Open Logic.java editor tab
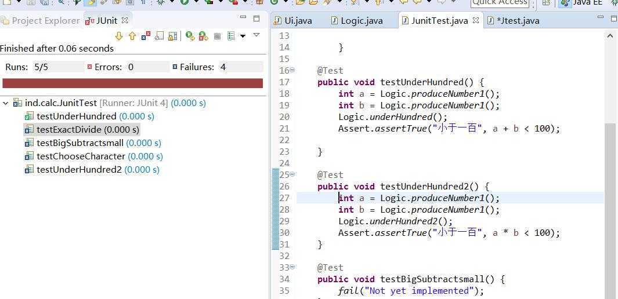The image size is (618, 299). pos(361,21)
